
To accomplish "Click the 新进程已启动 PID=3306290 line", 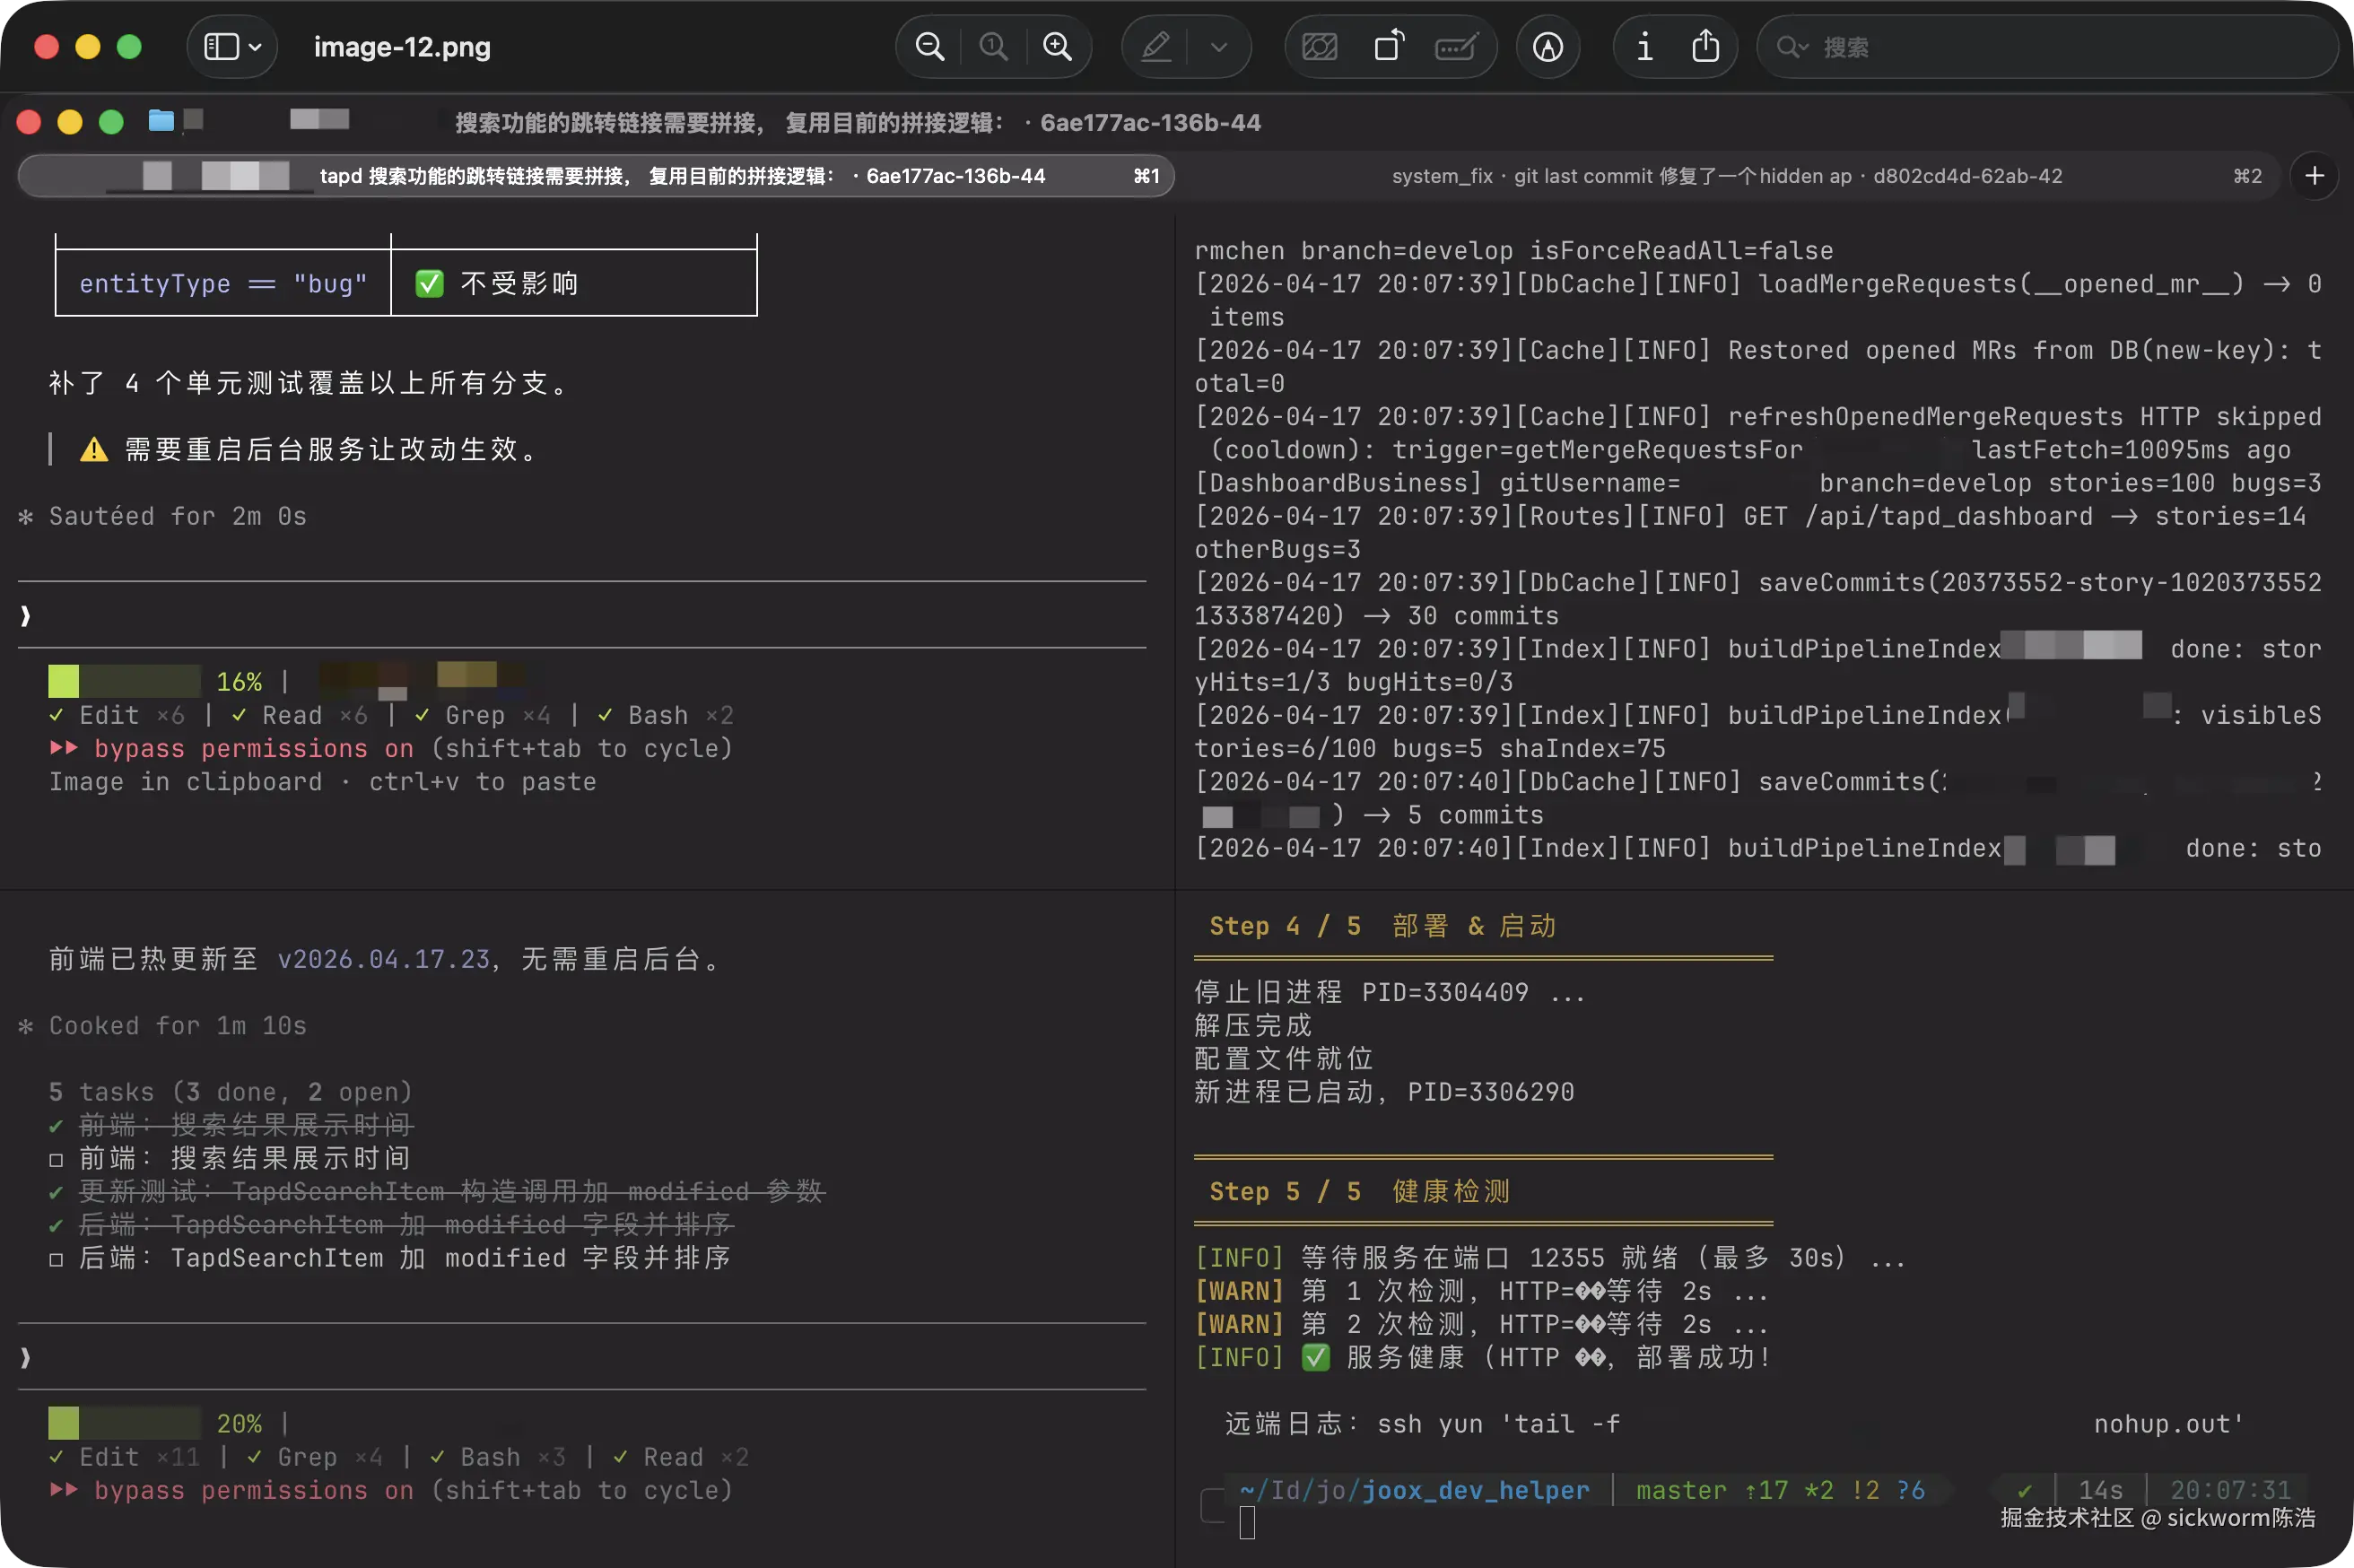I will (1384, 1091).
